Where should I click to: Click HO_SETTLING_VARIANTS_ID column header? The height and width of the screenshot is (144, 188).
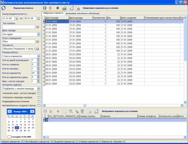click(x=64, y=116)
